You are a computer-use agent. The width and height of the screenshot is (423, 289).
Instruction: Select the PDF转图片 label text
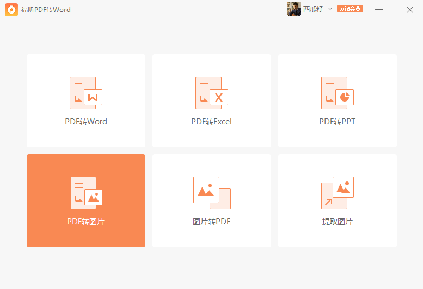click(x=86, y=222)
